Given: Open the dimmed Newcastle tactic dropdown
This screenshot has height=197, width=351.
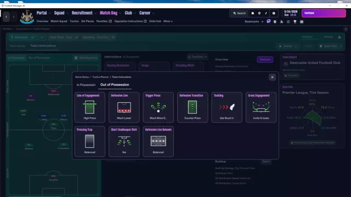Looking at the screenshot, I should pyautogui.click(x=22, y=37).
